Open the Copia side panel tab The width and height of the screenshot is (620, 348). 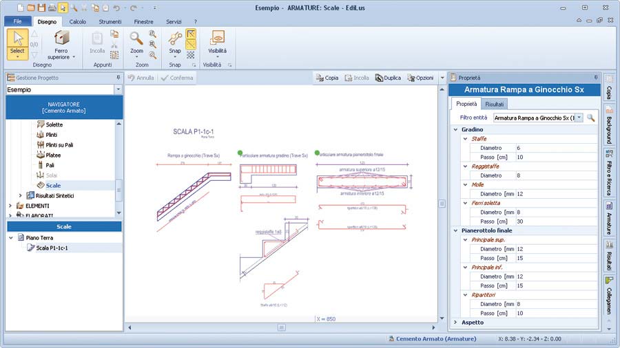tap(609, 87)
